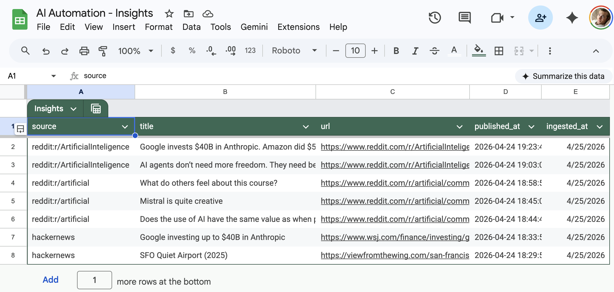
Task: Open the name box A1 dropdown
Action: click(x=54, y=76)
